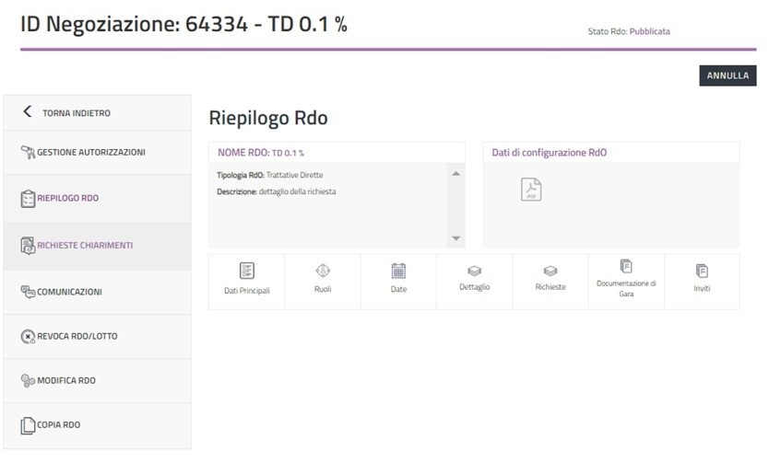
Task: Select the Date calendar icon
Action: pos(398,271)
